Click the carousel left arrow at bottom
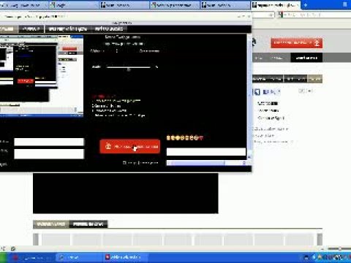Viewport: 351px width, 263px height. [36, 239]
